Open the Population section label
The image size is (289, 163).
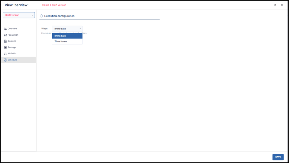click(x=13, y=35)
